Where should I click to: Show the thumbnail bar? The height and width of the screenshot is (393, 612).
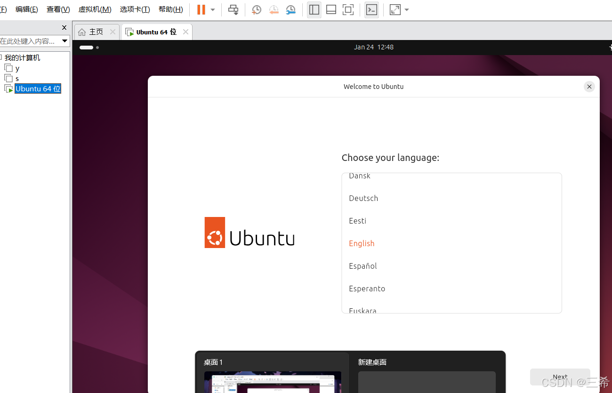(331, 9)
